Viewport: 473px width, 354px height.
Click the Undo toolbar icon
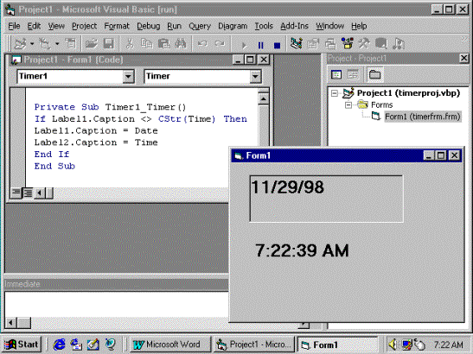202,44
